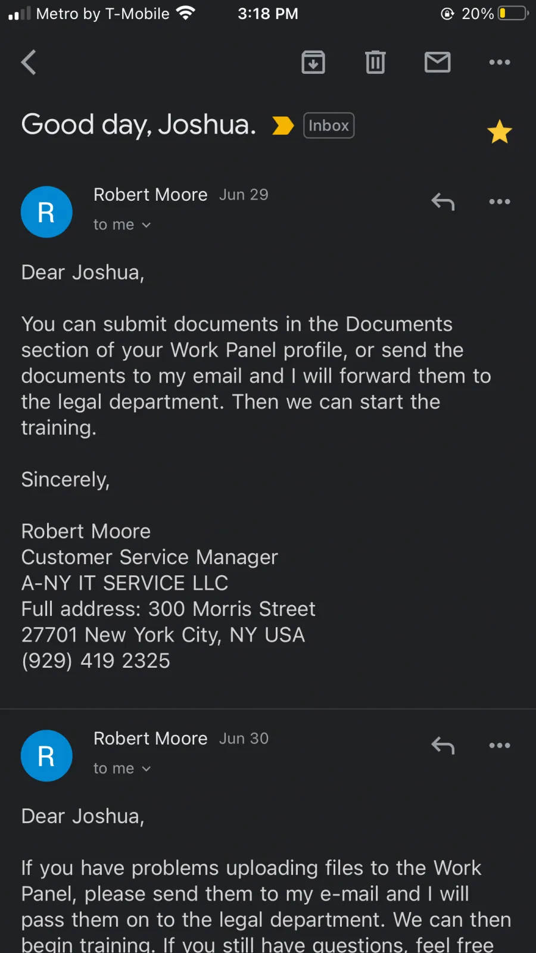This screenshot has width=536, height=953.
Task: Mark email as unread envelope icon
Action: 438,62
